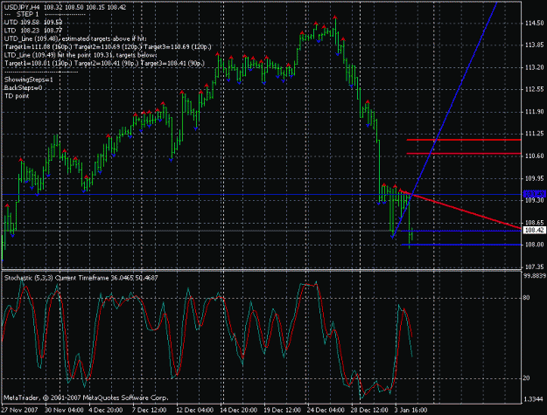
Task: Click the 111.90 price axis label
Action: pyautogui.click(x=534, y=112)
